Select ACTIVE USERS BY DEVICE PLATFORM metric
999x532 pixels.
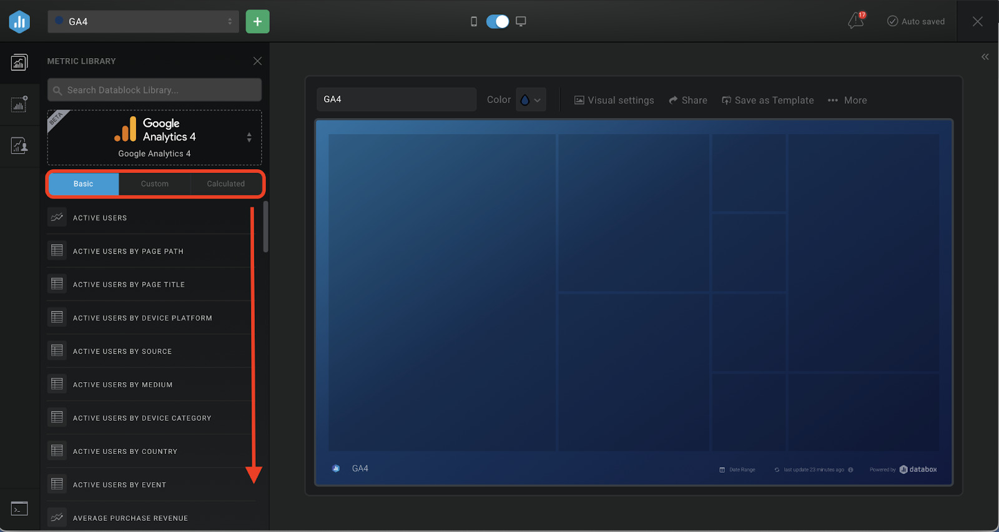tap(142, 318)
